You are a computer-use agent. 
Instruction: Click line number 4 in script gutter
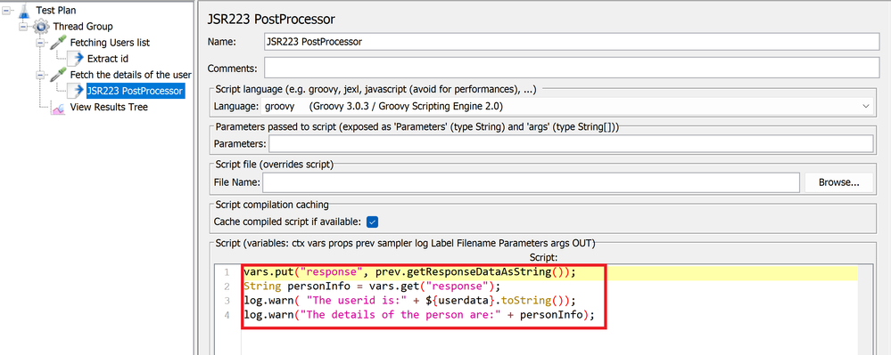[227, 315]
